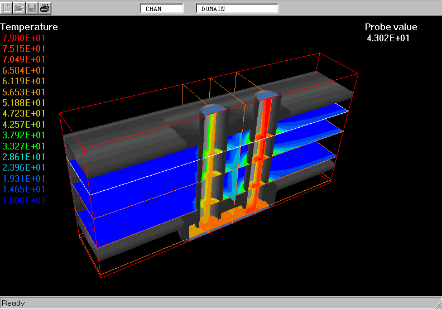Choose the 2.396E+01 cyan legend entry
442x309 pixels.
point(24,167)
